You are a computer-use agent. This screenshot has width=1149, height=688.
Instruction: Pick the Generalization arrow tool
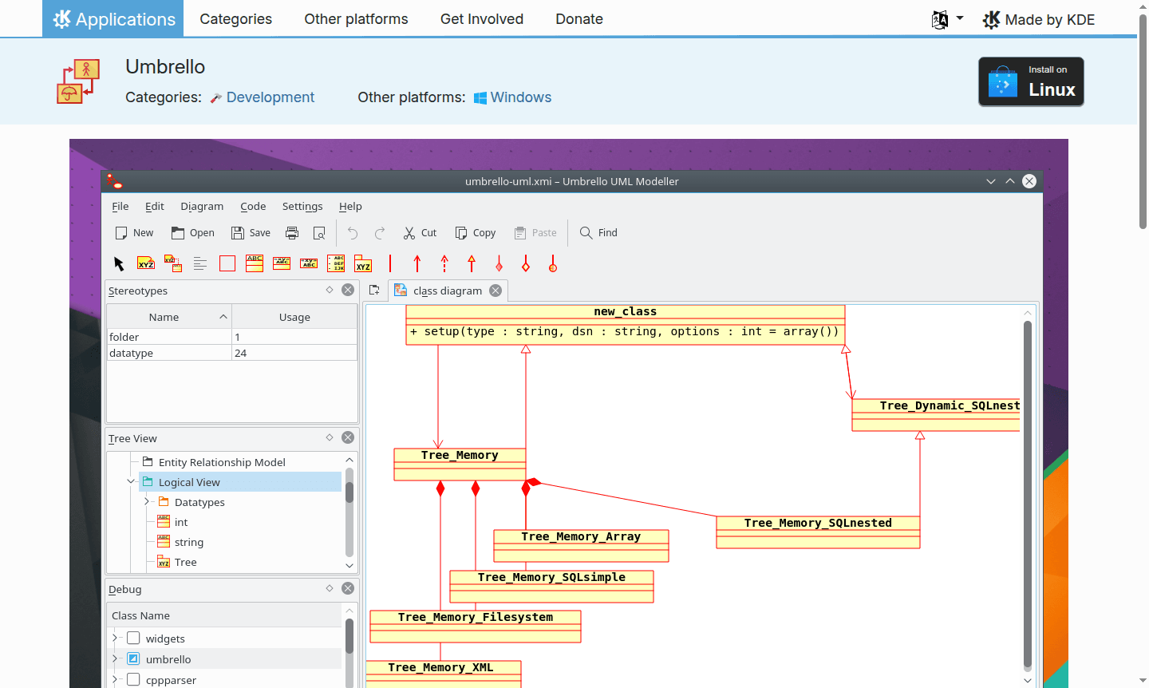click(x=470, y=263)
